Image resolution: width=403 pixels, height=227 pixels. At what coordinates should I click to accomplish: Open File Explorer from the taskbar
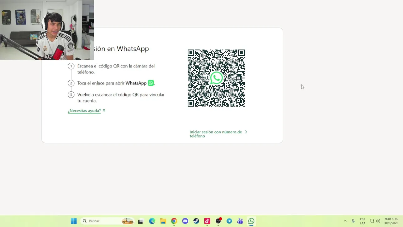point(163,221)
